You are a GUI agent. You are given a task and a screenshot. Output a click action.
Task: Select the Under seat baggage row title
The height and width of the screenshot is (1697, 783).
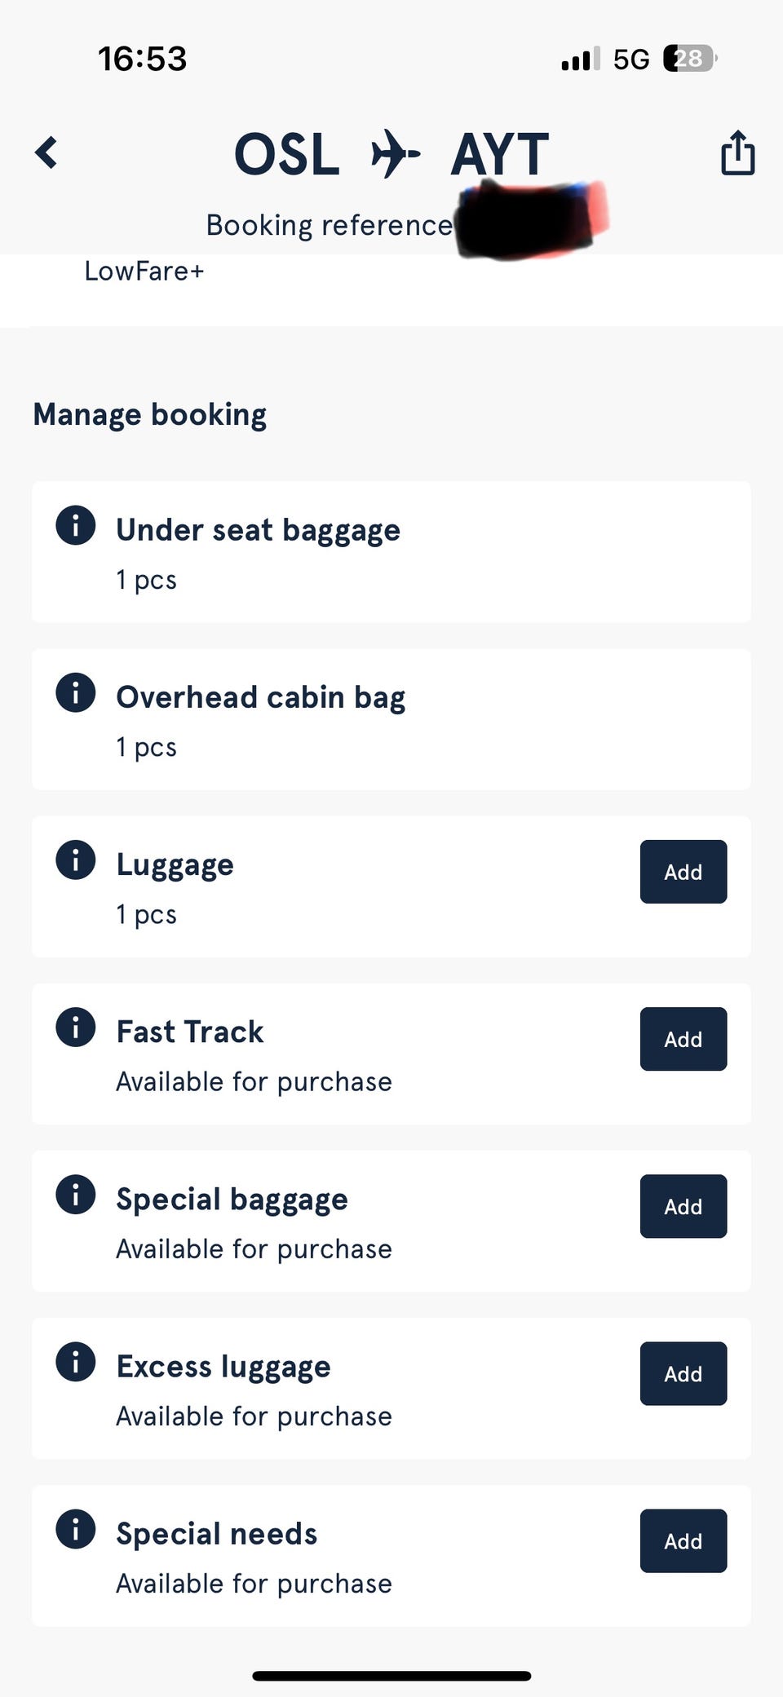click(x=258, y=530)
